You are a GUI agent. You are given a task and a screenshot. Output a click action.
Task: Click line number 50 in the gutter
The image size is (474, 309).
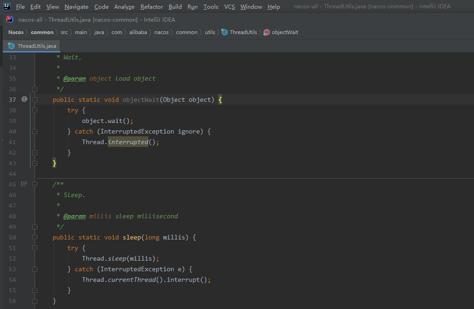(x=12, y=237)
